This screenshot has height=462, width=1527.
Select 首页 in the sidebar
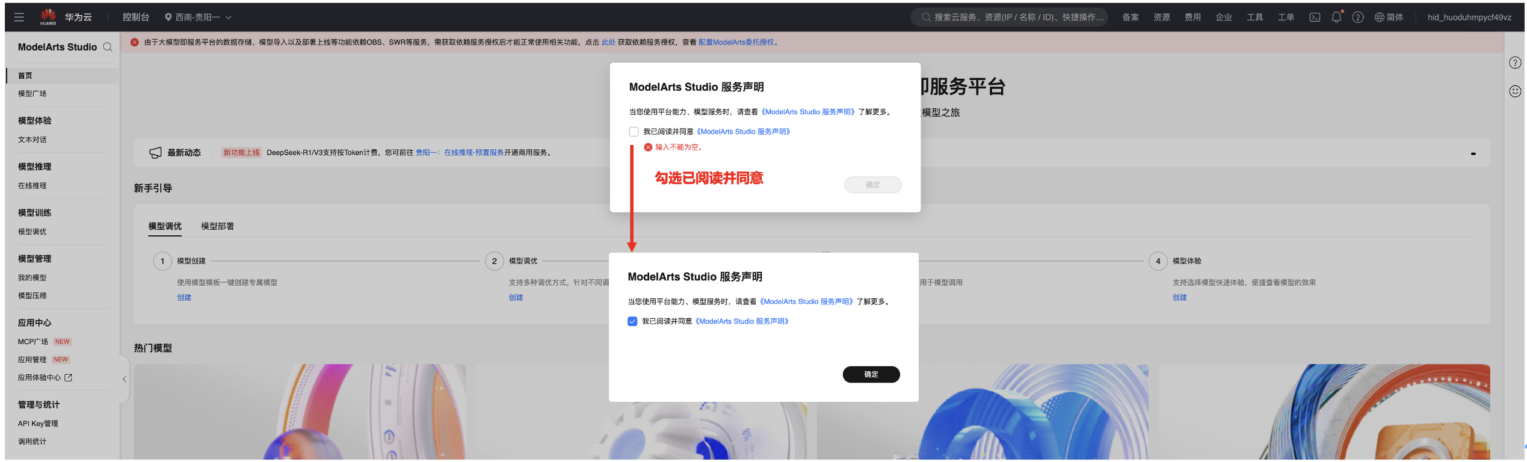(63, 75)
